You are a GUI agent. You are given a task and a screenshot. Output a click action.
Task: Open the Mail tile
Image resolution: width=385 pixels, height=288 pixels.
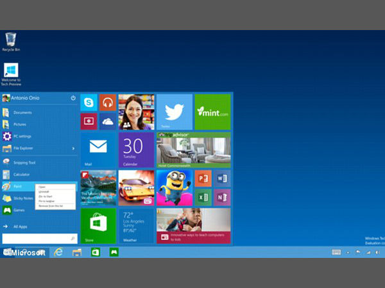point(98,150)
